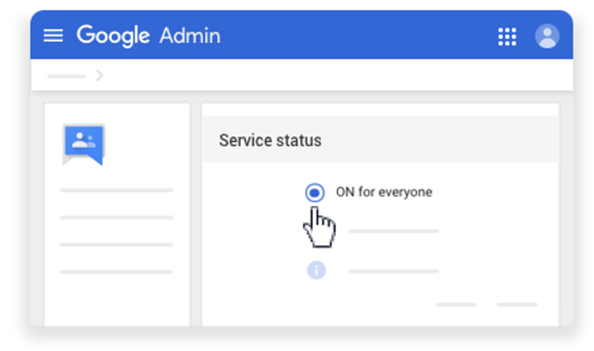Click the breadcrumb placeholder before the chevron
Image resolution: width=594 pixels, height=351 pixels.
tap(67, 76)
